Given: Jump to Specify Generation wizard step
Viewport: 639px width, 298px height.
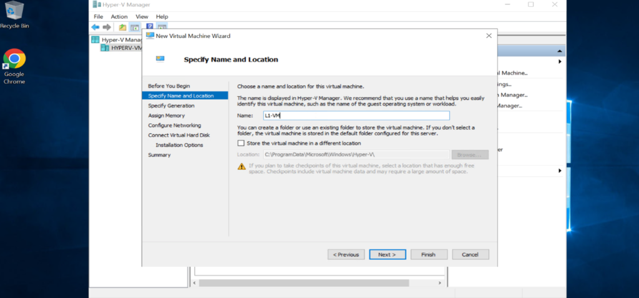Looking at the screenshot, I should coord(171,106).
